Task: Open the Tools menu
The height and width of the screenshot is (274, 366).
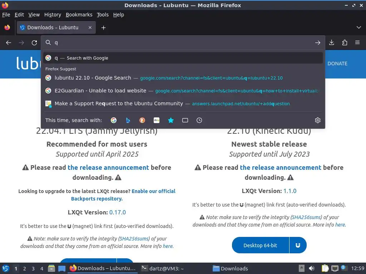Action: click(103, 15)
